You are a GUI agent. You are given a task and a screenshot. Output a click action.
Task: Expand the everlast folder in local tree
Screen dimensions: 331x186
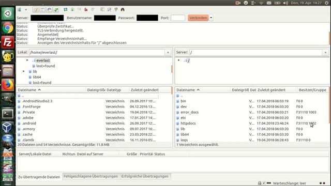tap(27, 60)
